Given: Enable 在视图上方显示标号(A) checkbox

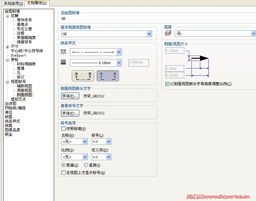Looking at the screenshot, I should pyautogui.click(x=63, y=172).
